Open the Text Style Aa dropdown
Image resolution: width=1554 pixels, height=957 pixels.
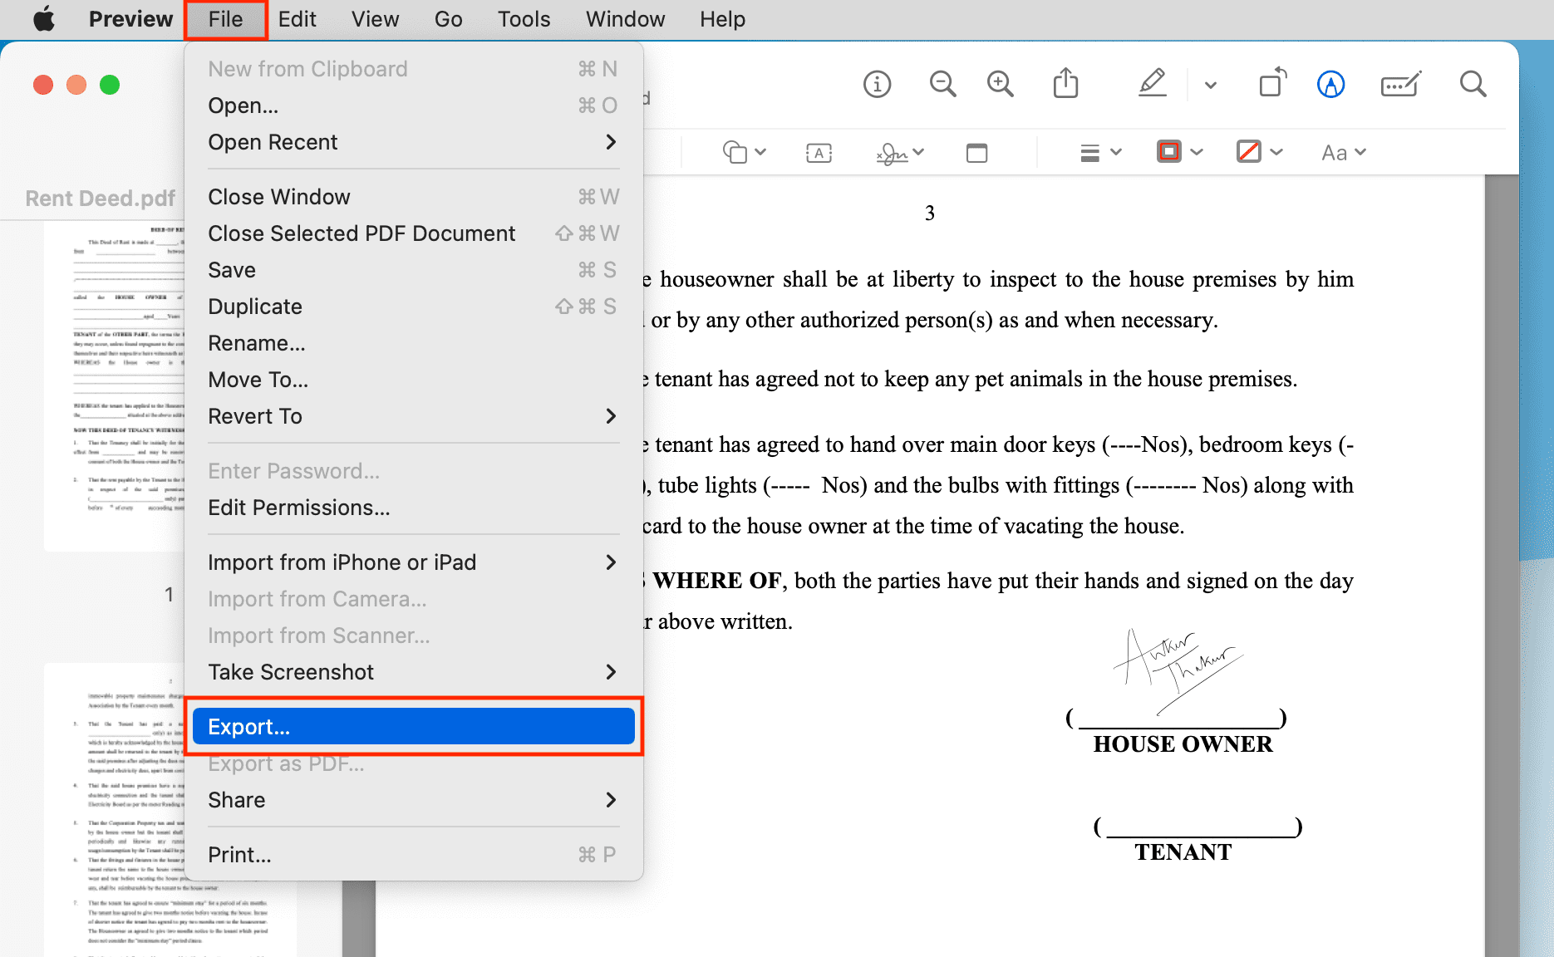(1343, 152)
